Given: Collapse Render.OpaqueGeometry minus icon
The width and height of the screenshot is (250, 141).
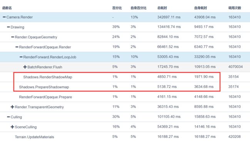Looking at the screenshot, I should pyautogui.click(x=13, y=37).
